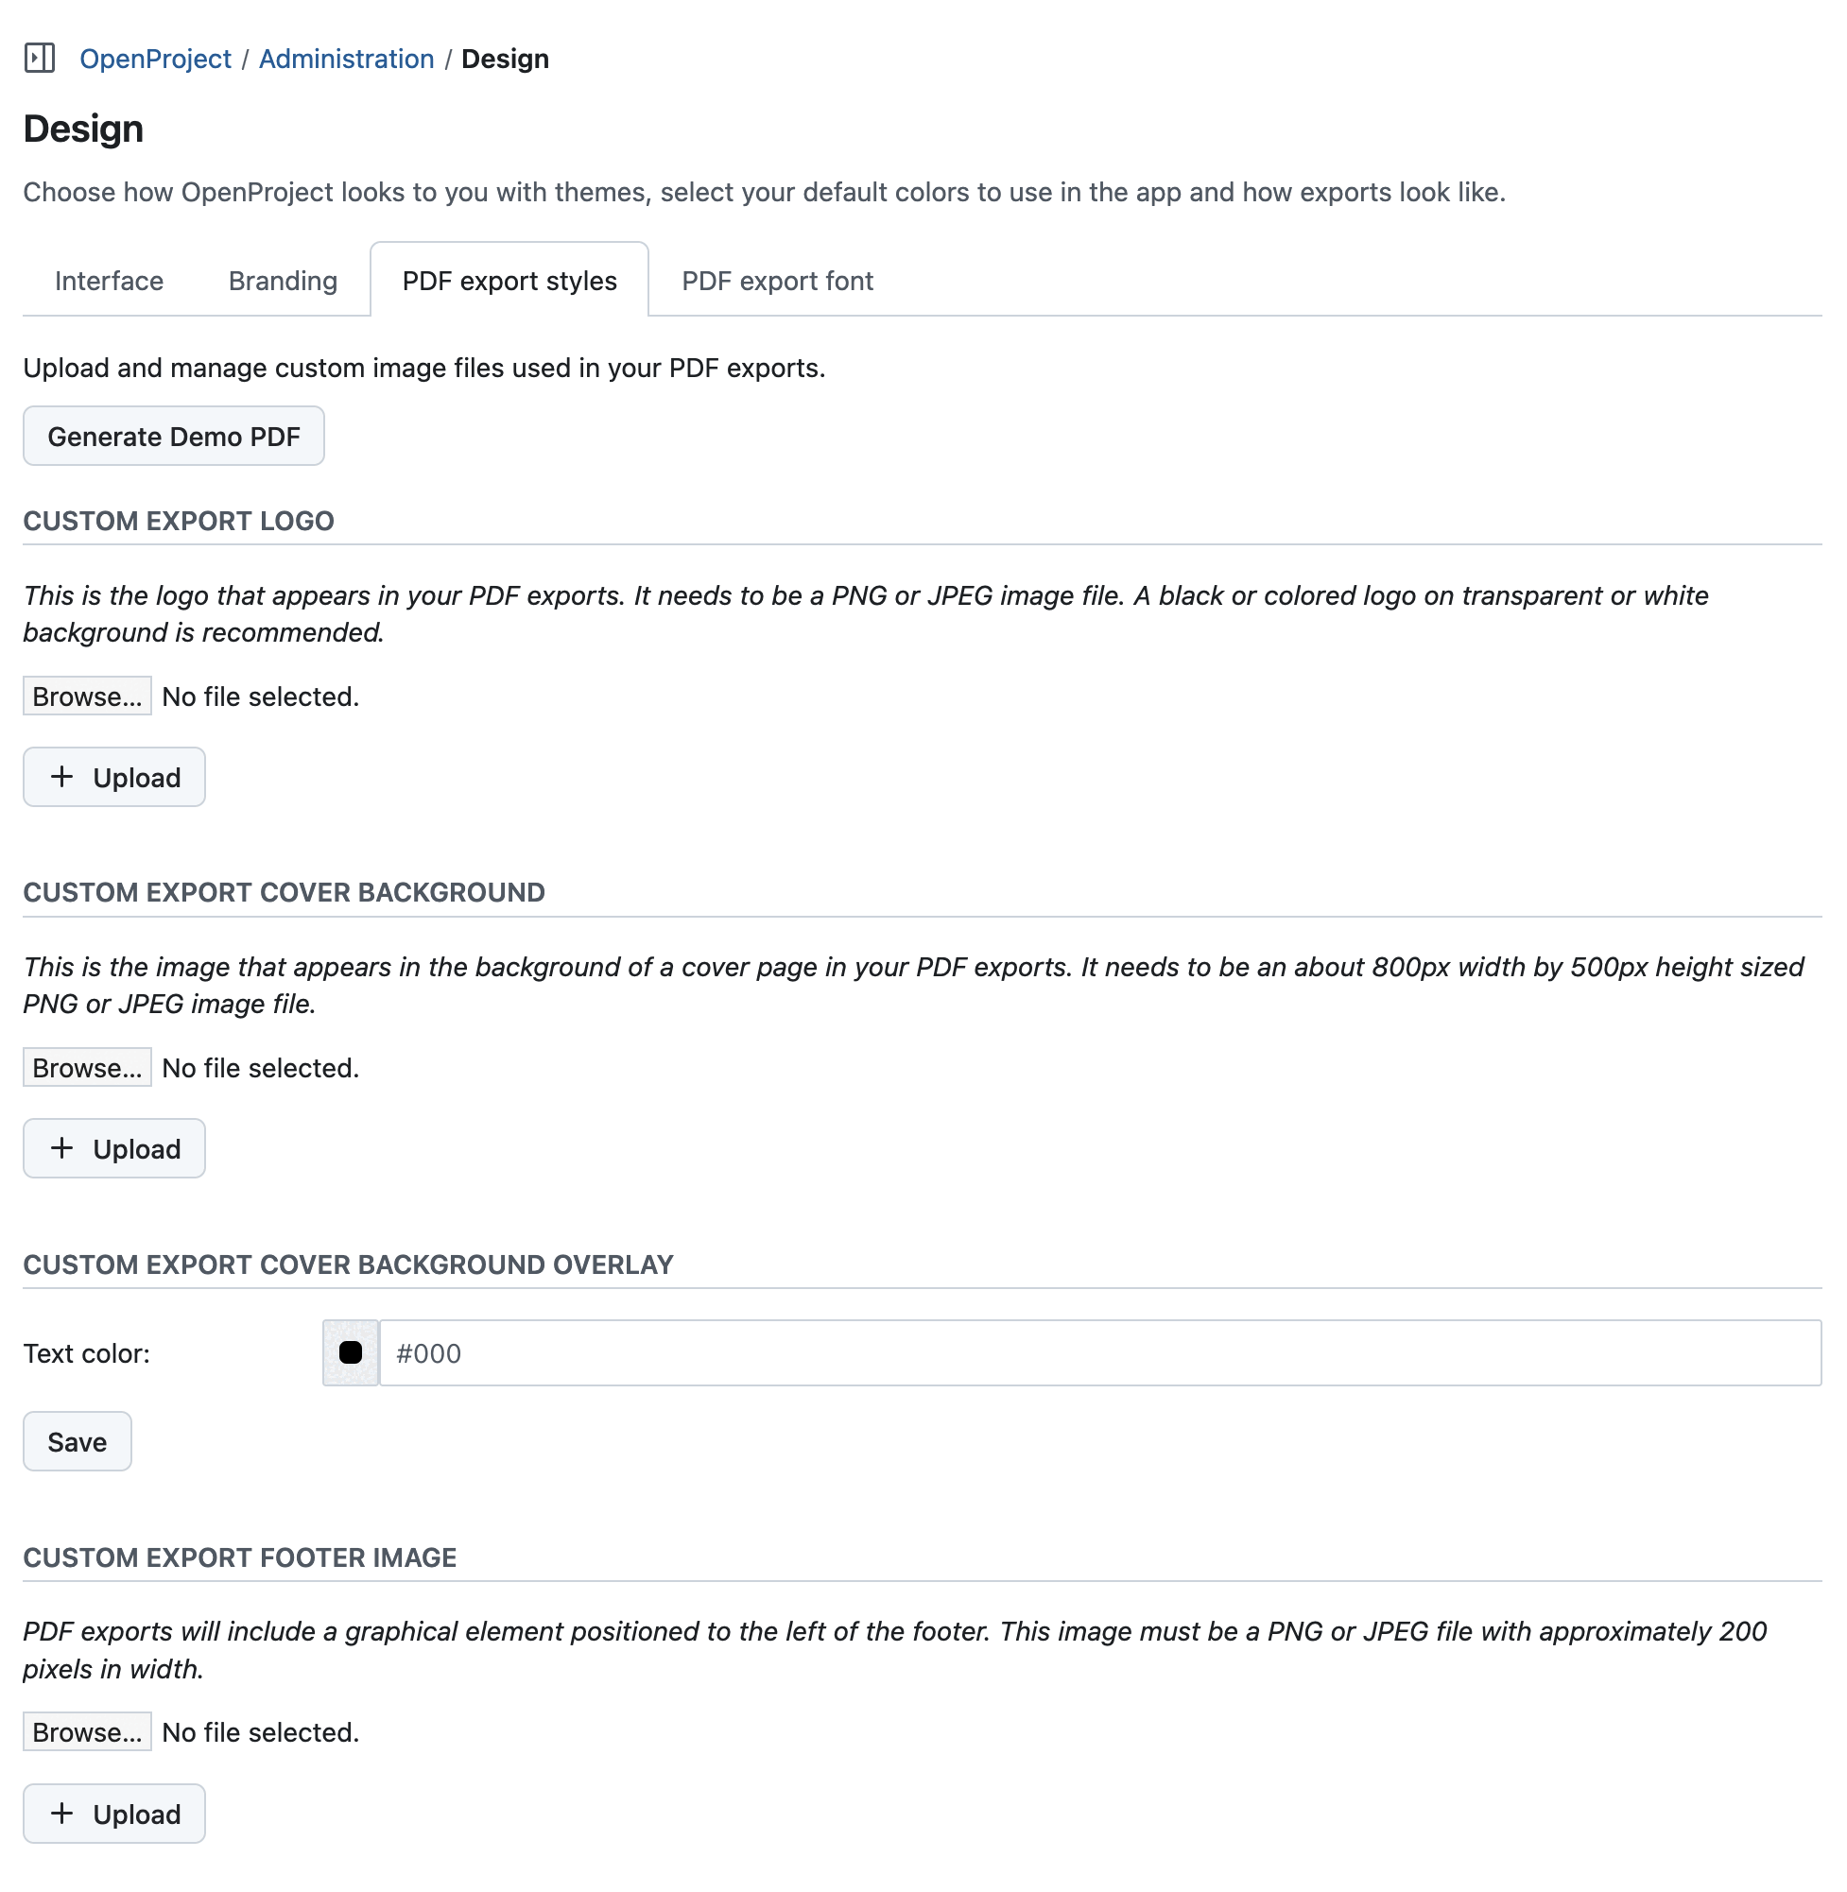This screenshot has width=1847, height=1892.
Task: Switch to the Interface tab
Action: (x=108, y=281)
